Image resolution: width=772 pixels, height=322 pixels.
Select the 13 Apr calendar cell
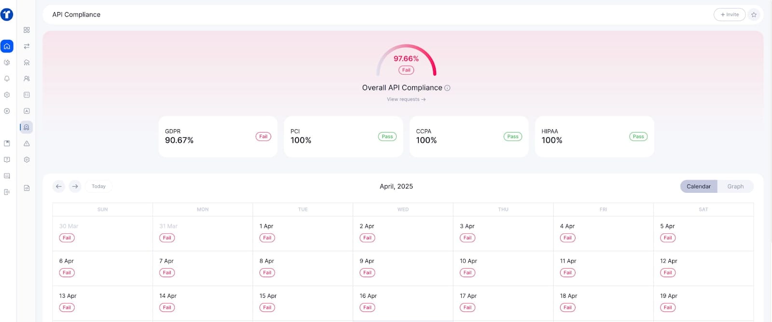[x=102, y=303]
